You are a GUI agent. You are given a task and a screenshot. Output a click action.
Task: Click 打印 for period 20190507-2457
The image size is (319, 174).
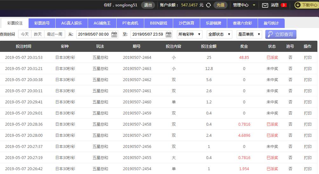point(308,135)
